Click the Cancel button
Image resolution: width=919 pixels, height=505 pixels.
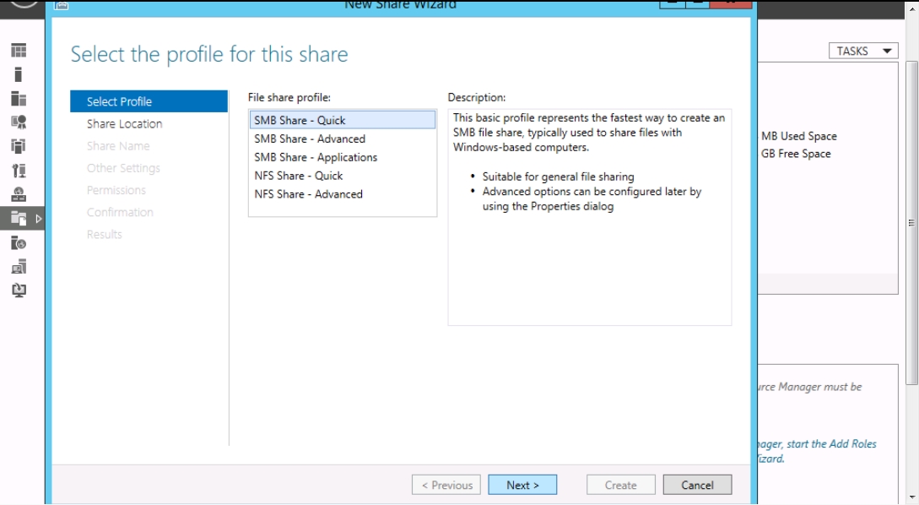pos(697,485)
